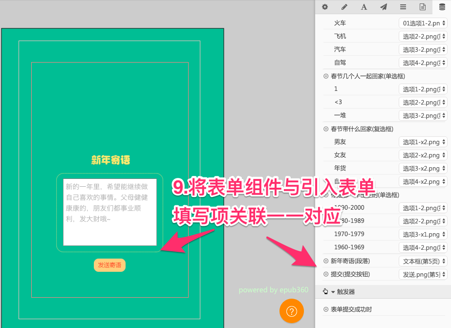This screenshot has width=451, height=328.
Task: Click the 发送寄语 button on canvas
Action: (109, 265)
